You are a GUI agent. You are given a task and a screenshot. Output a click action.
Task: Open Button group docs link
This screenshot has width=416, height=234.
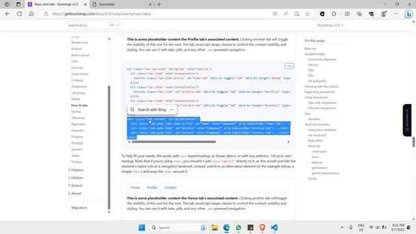80,55
